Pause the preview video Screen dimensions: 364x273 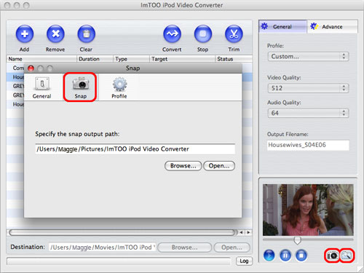tap(285, 256)
